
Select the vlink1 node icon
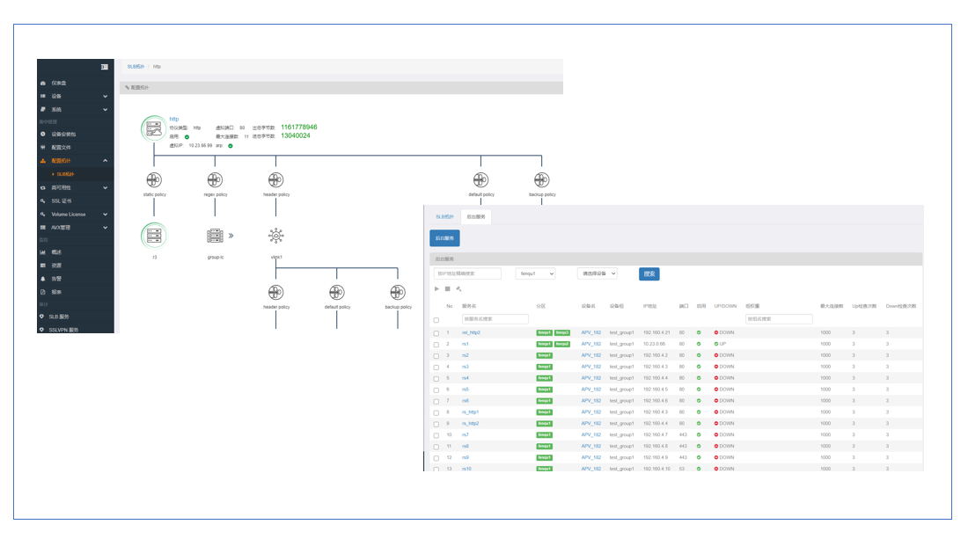(276, 236)
